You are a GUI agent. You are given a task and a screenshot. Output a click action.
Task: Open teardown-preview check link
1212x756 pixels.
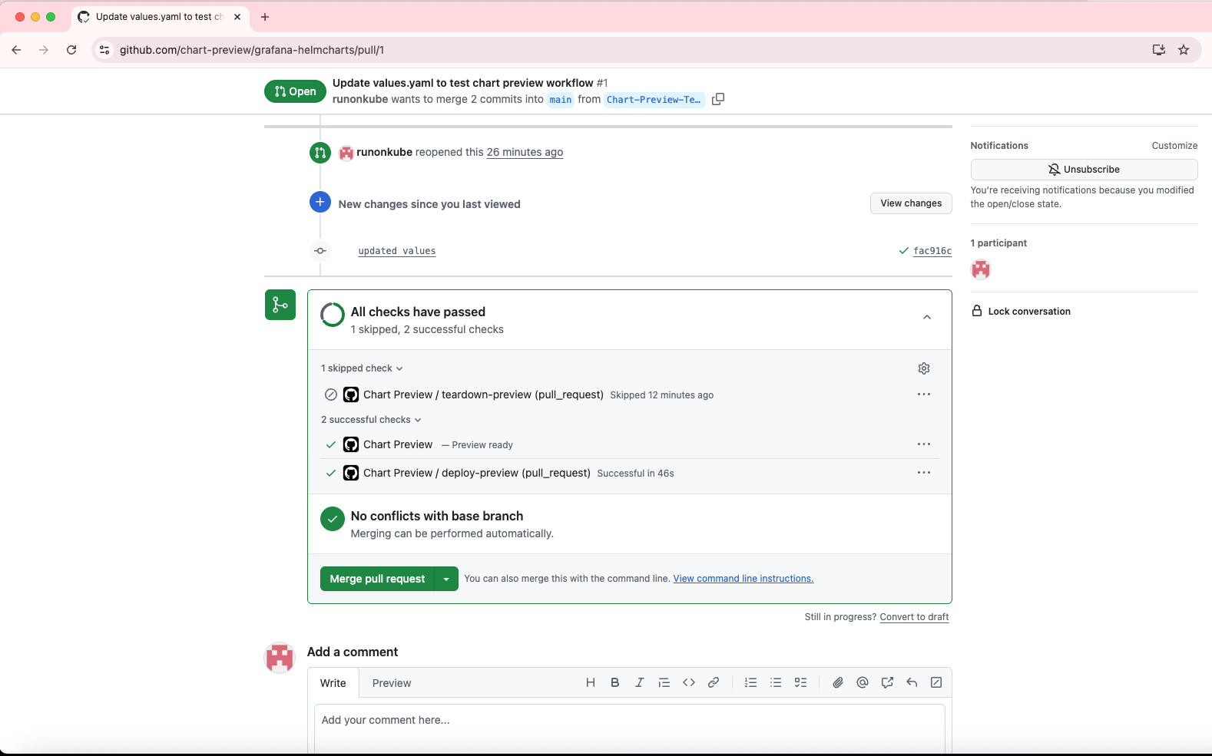483,395
